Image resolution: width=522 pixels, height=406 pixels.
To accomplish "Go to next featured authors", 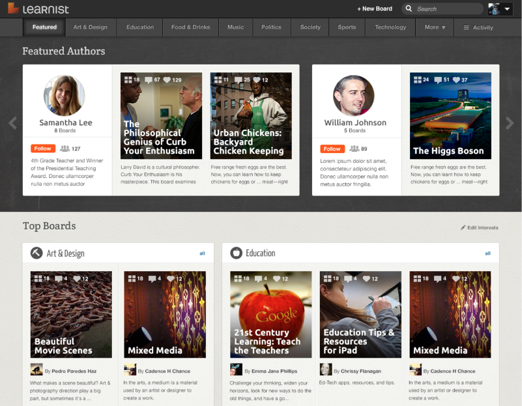I will tap(510, 123).
